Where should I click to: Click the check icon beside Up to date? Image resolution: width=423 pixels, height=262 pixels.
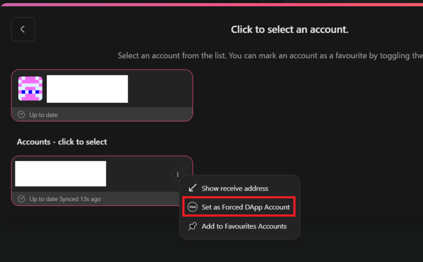21,115
